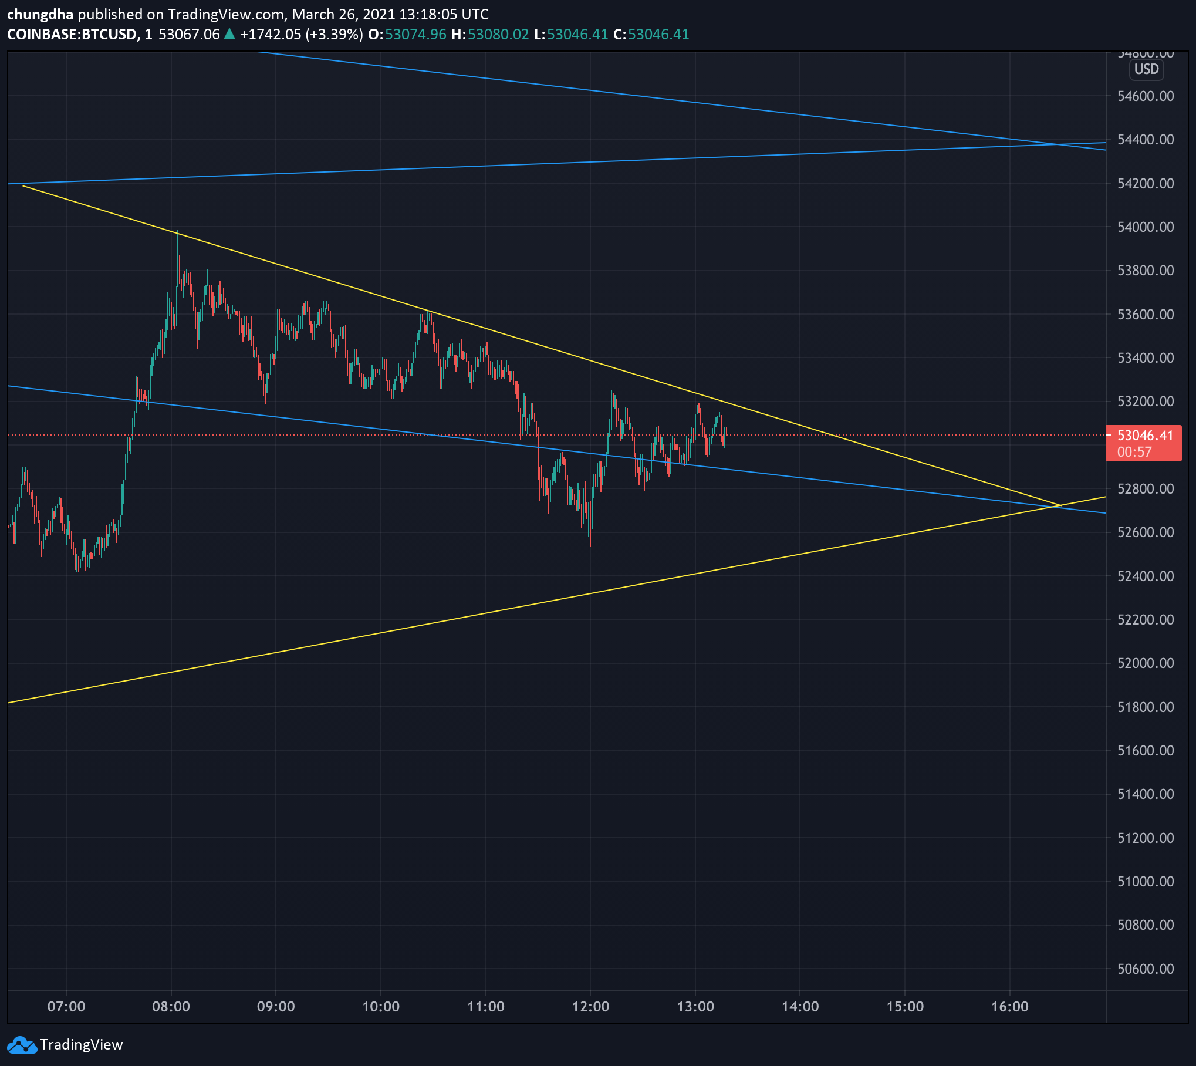Click the 53800.00 price axis label

tap(1146, 271)
